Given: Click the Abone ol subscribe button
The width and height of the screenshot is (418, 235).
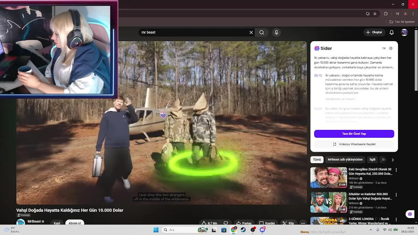Looking at the screenshot, I should tap(74, 223).
